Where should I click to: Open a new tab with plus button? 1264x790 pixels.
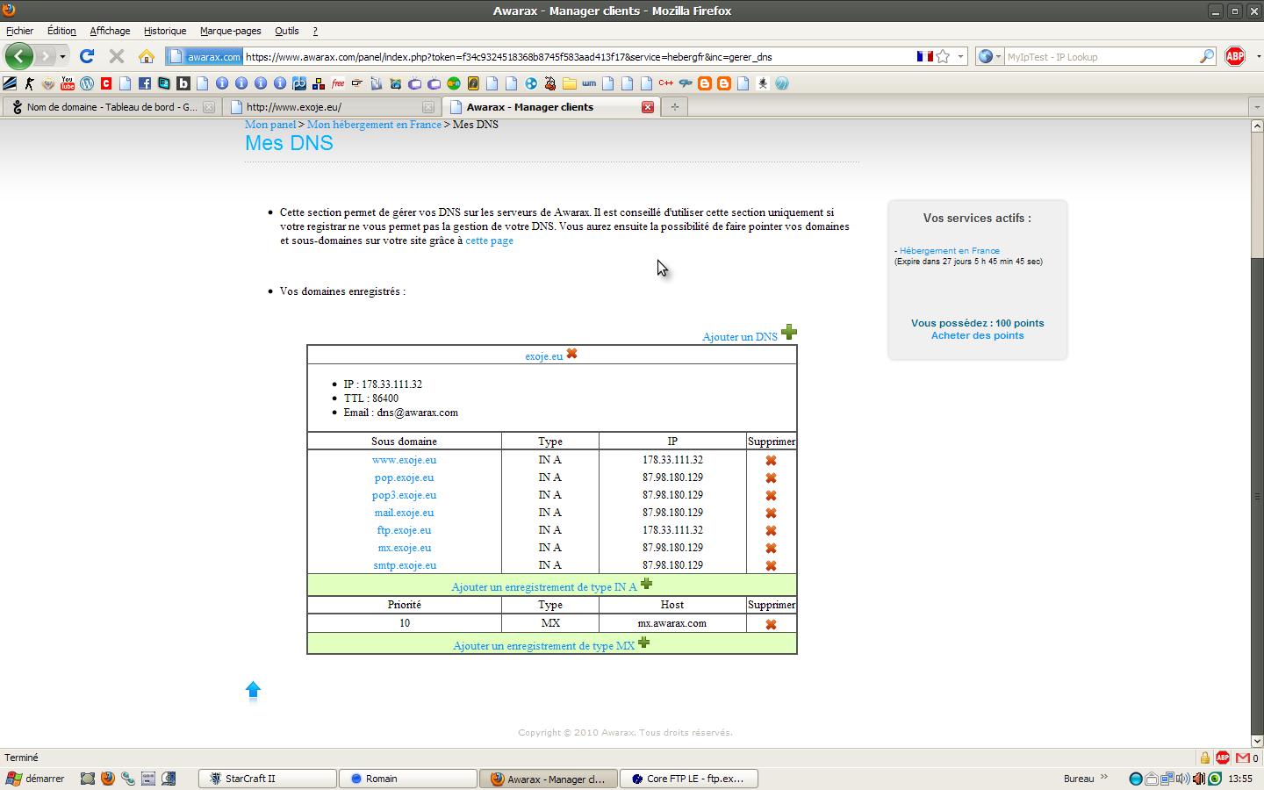(x=674, y=107)
